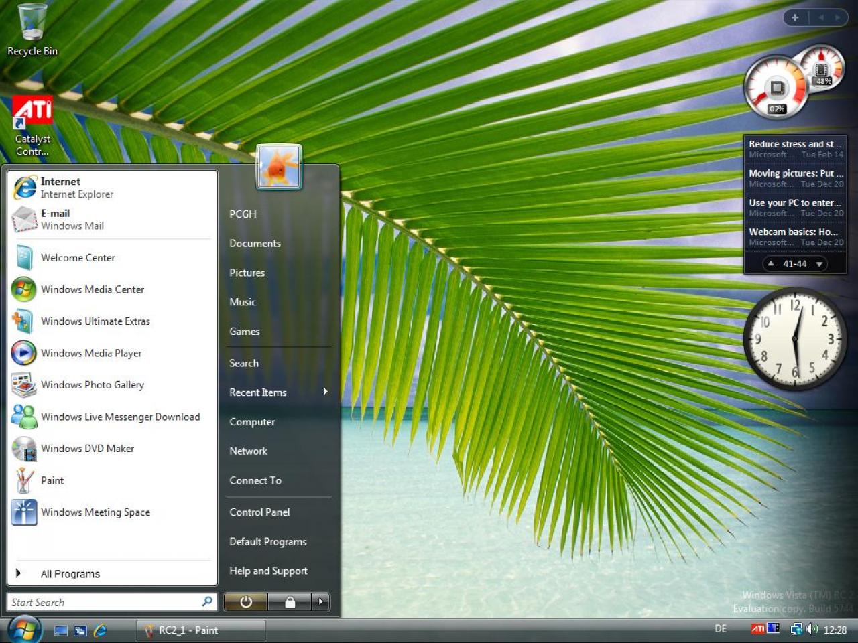This screenshot has height=643, width=858.
Task: Launch Internet Explorer from Start menu
Action: click(112, 188)
